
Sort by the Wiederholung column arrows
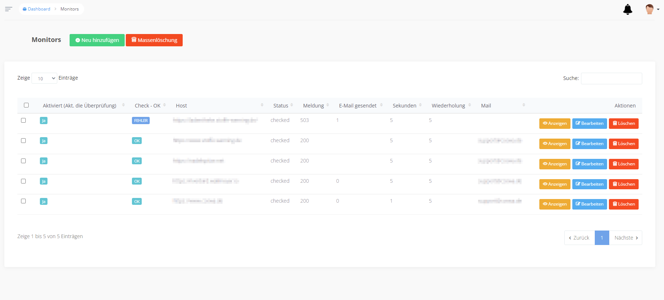coord(469,105)
